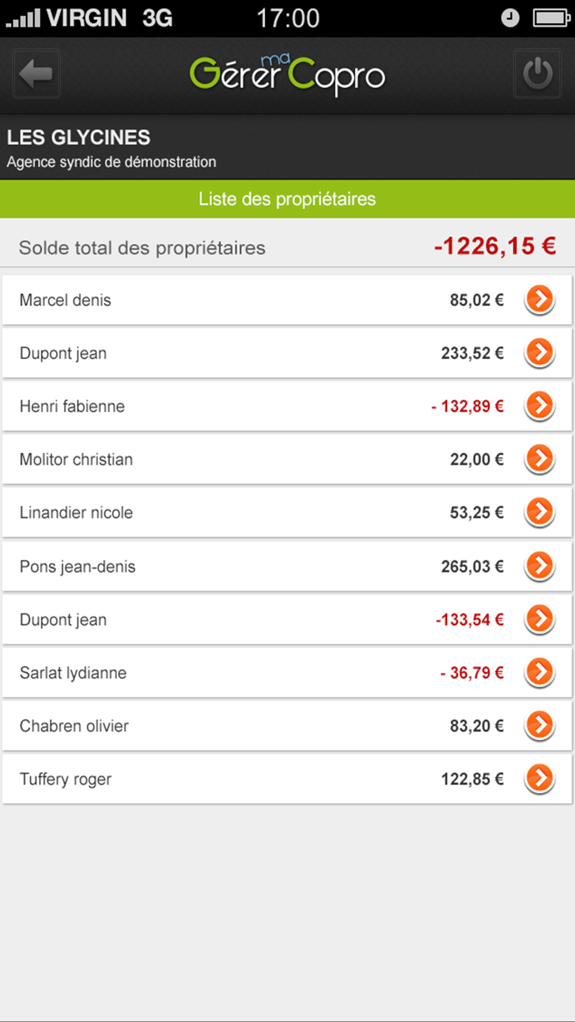Open Marcel denis details via orange arrow
The width and height of the screenshot is (575, 1022).
tap(540, 299)
